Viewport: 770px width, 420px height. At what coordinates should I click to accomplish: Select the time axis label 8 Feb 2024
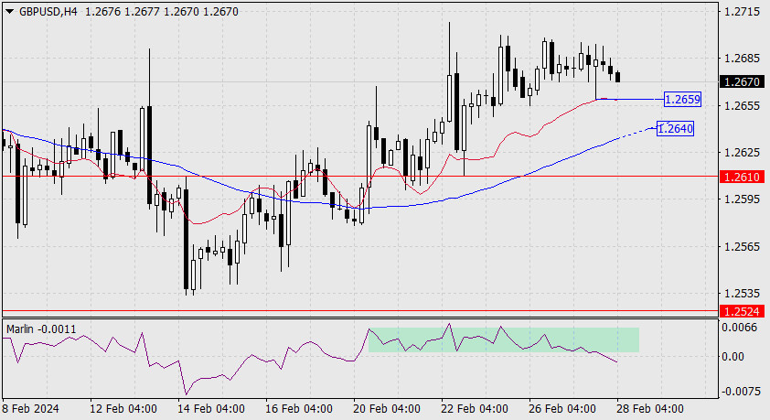pos(30,409)
